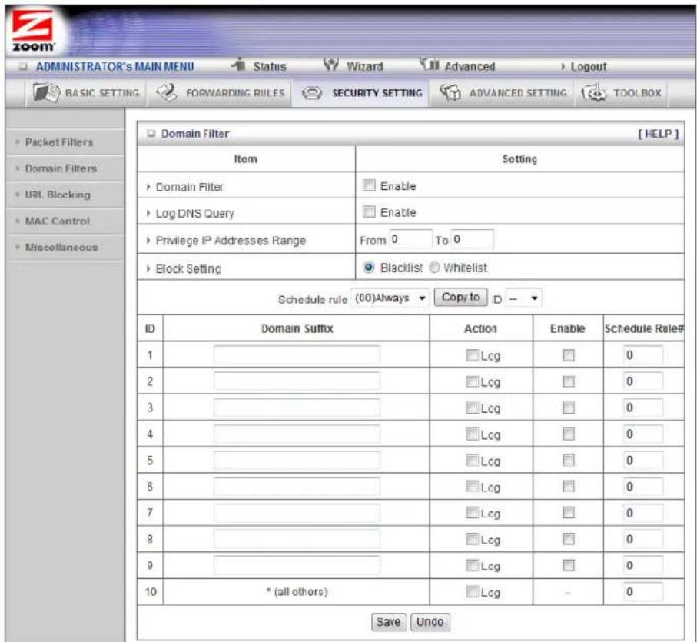Click the Wizard icon

(x=330, y=65)
